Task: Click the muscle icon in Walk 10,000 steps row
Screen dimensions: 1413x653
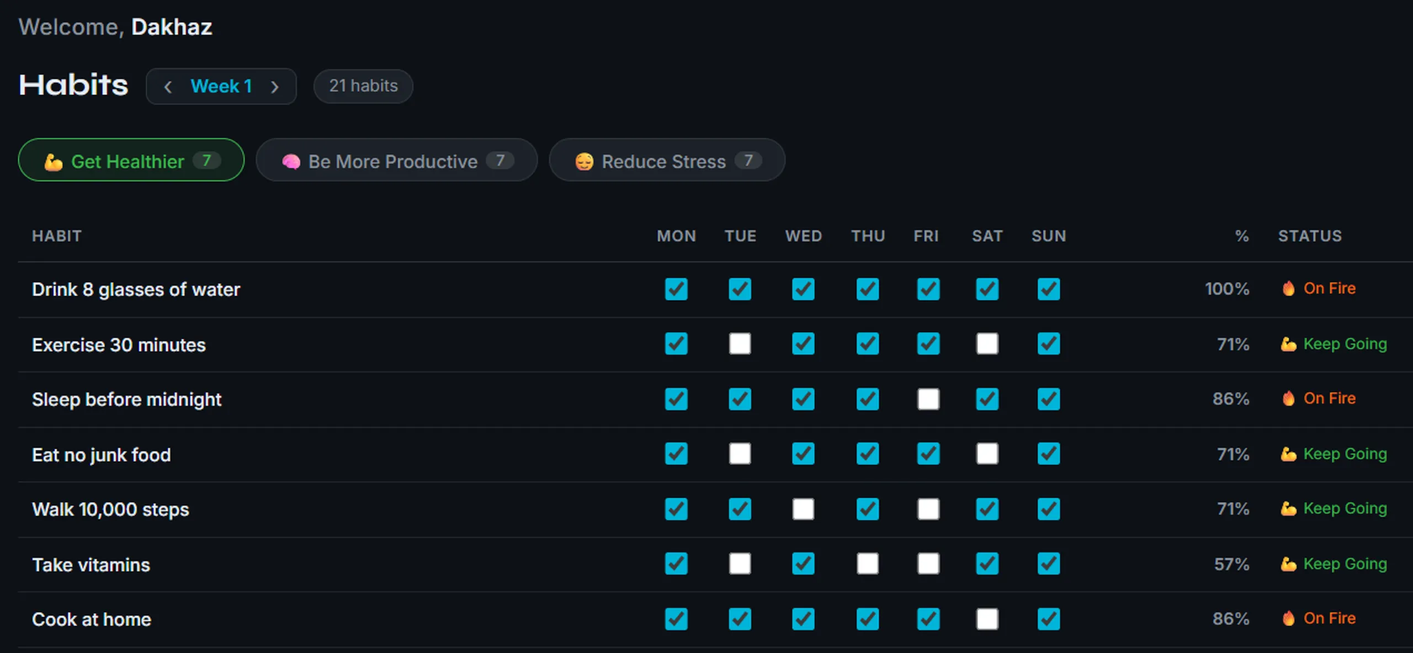Action: 1288,508
